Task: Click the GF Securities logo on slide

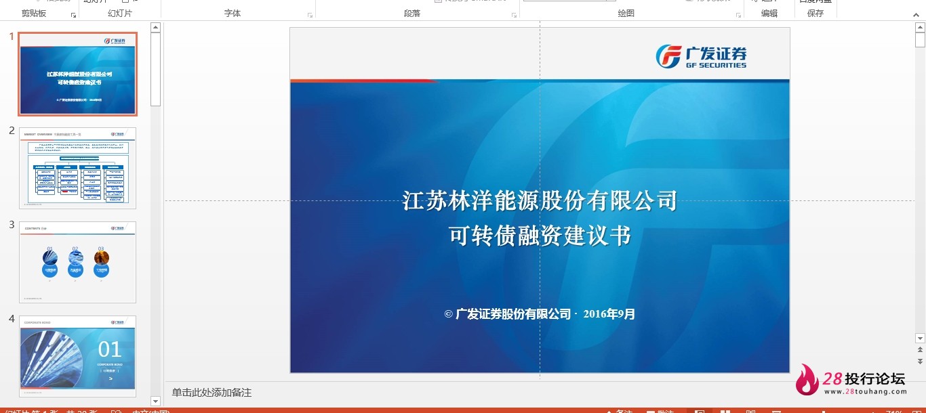Action: pyautogui.click(x=701, y=56)
